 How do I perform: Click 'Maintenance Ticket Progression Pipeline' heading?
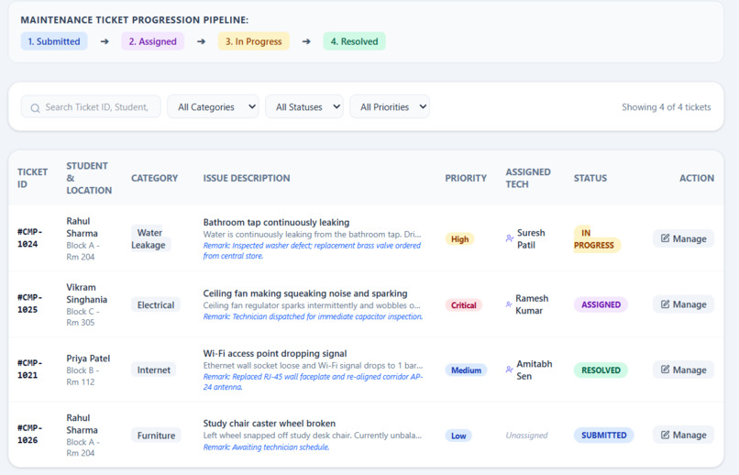tap(134, 20)
